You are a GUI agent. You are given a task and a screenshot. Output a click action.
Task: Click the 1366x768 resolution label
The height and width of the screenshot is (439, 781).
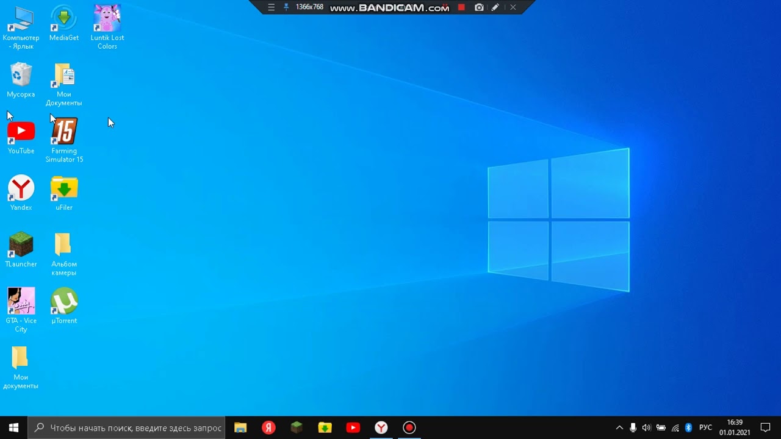(x=309, y=7)
